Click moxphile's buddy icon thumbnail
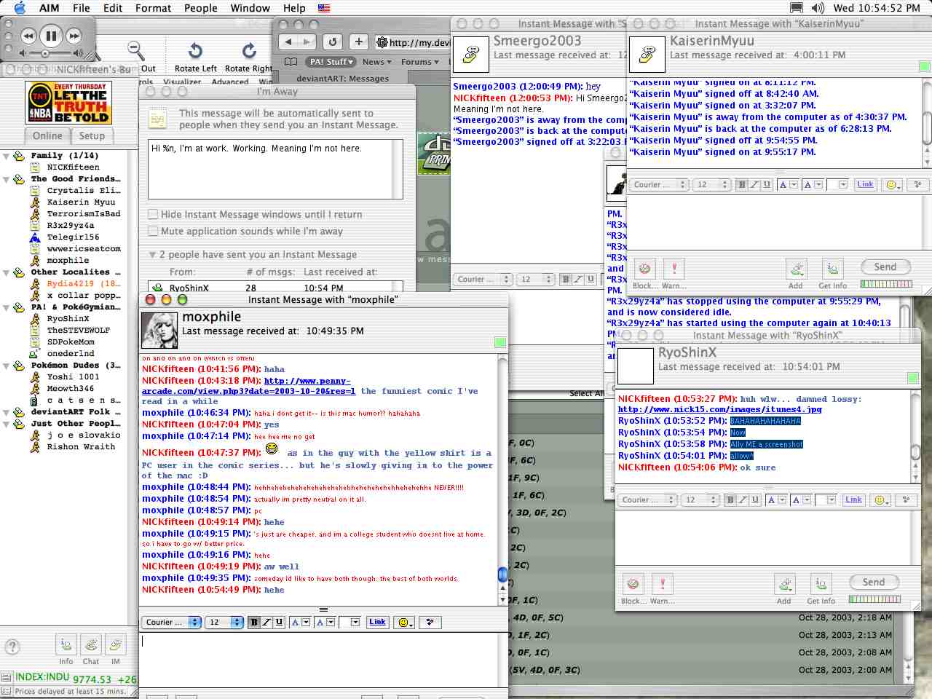Image resolution: width=932 pixels, height=699 pixels. [x=159, y=331]
